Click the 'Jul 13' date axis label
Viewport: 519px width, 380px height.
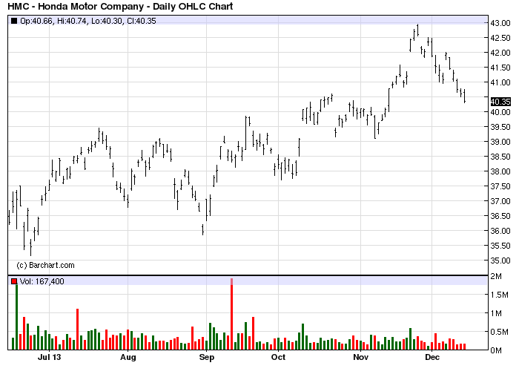coord(50,357)
